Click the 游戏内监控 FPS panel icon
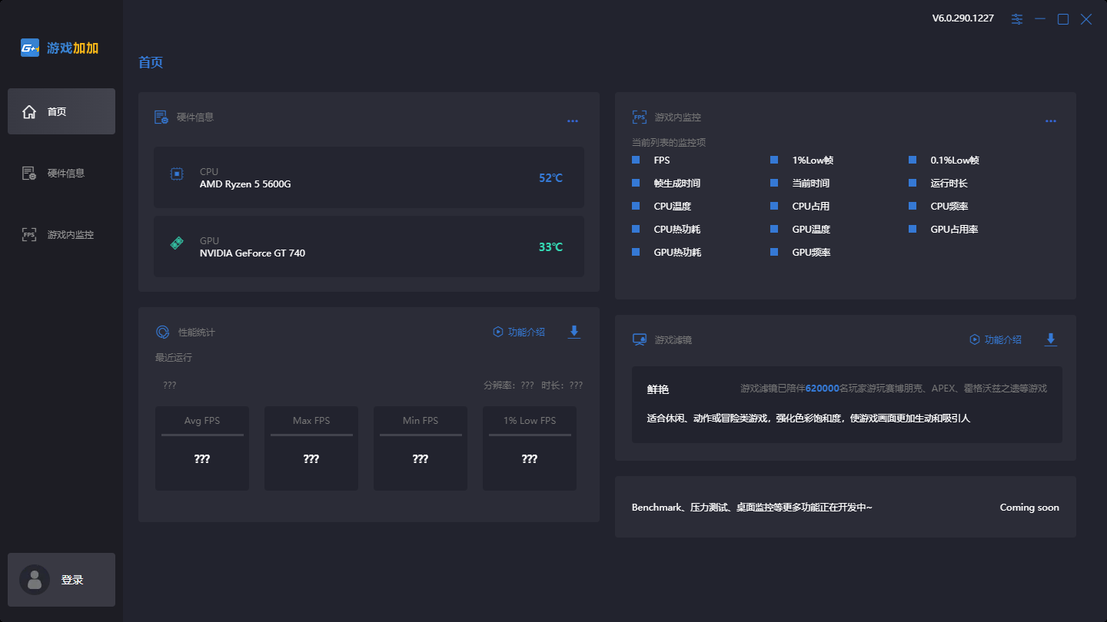Image resolution: width=1107 pixels, height=622 pixels. (x=639, y=117)
